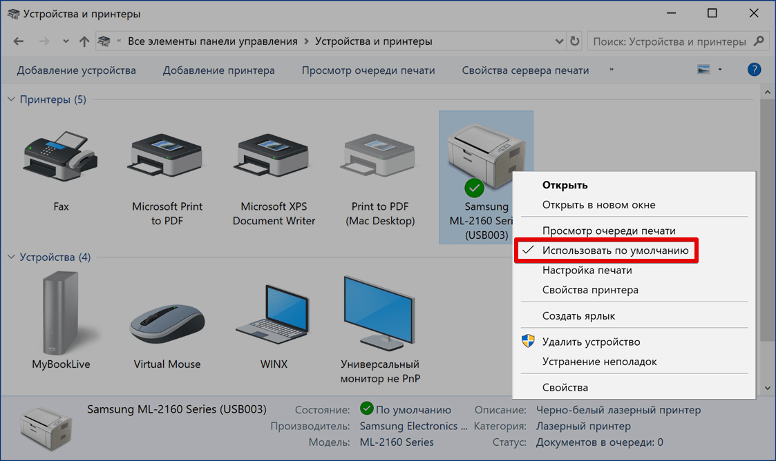Toggle 'Использовать по умолчанию' checked menu item

click(x=615, y=251)
